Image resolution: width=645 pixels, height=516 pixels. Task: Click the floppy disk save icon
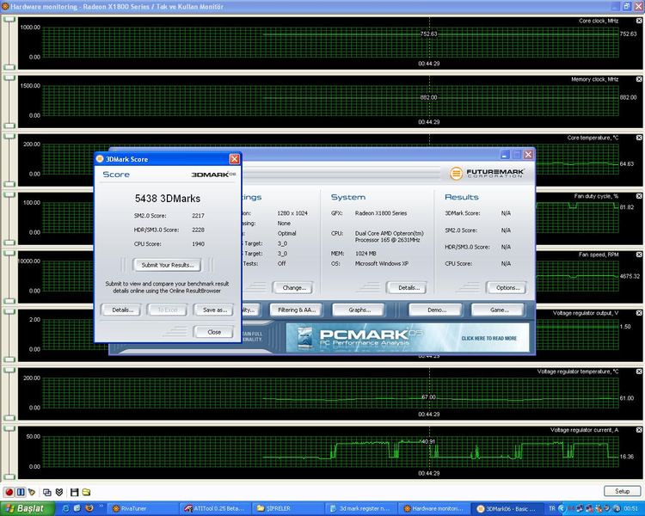[75, 492]
